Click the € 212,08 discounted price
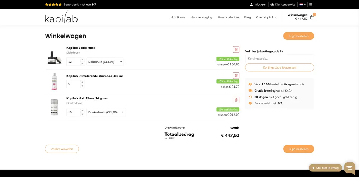The height and width of the screenshot is (177, 359). click(233, 115)
